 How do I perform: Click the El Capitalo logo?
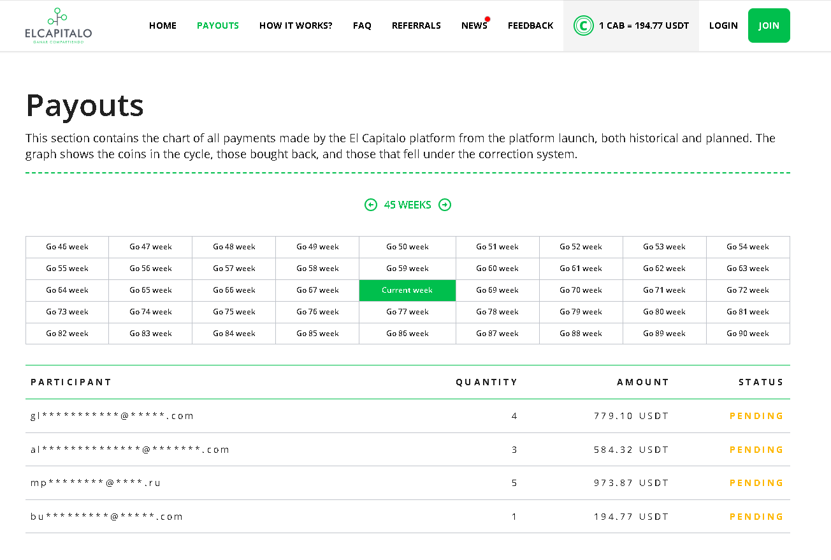click(58, 26)
